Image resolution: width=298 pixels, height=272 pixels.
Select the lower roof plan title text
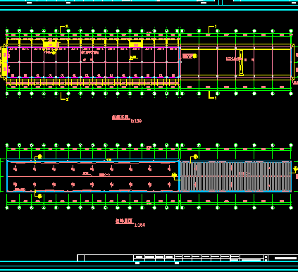coord(124,221)
